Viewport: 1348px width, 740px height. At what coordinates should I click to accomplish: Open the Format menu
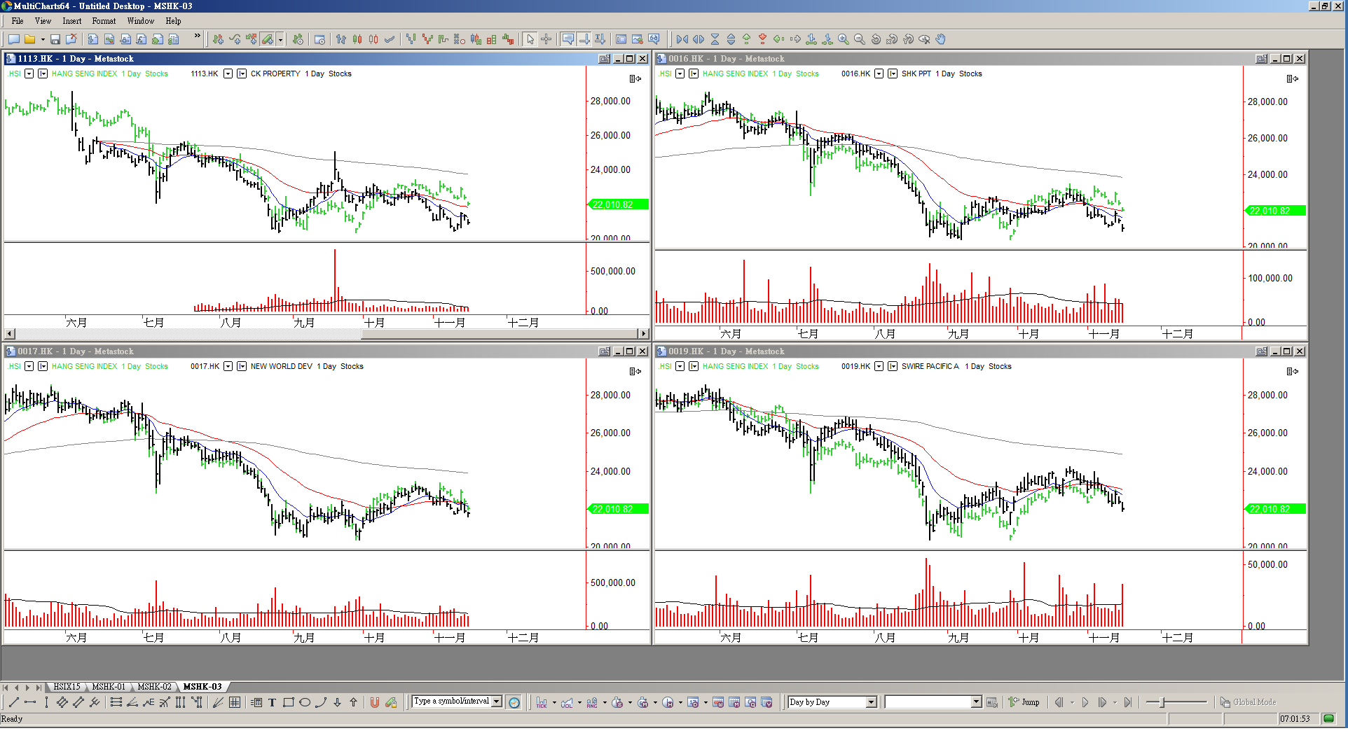click(104, 21)
